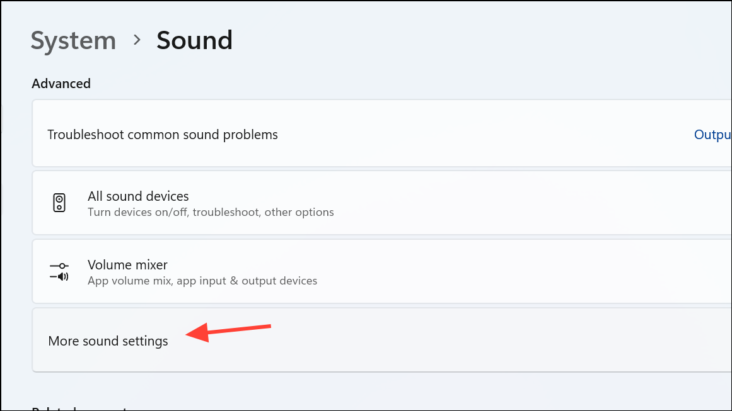Open All sound devices page

point(138,196)
